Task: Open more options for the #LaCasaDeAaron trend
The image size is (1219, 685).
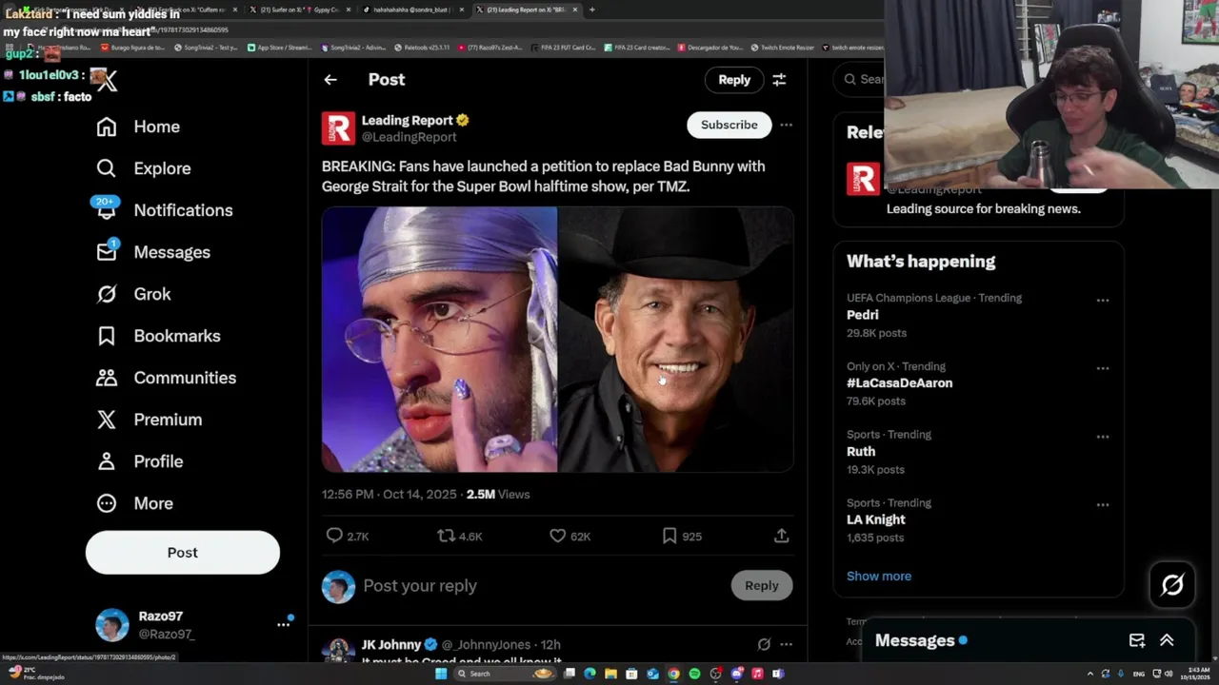Action: [1102, 368]
